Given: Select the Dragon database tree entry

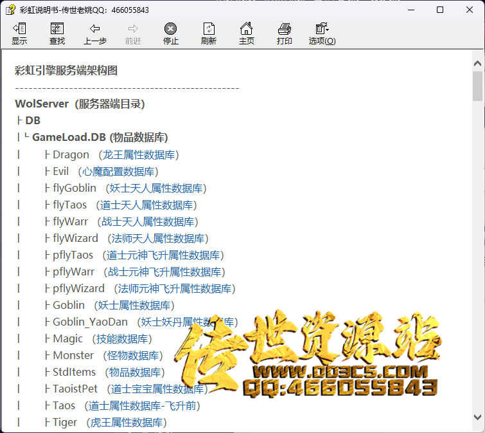Looking at the screenshot, I should (71, 154).
